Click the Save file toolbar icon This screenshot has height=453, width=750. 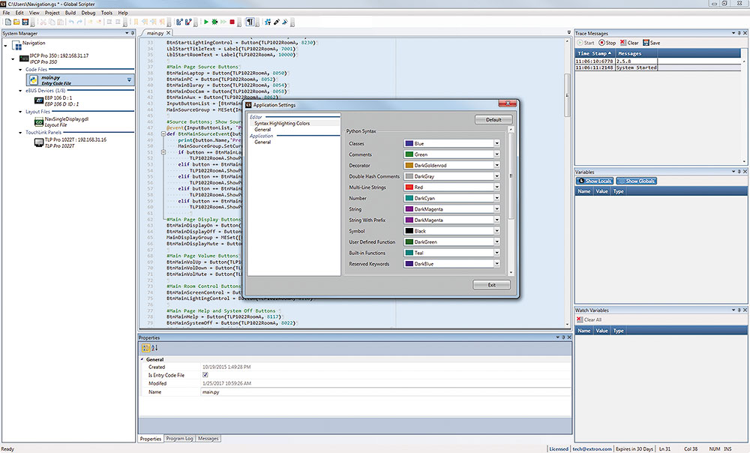(x=25, y=22)
